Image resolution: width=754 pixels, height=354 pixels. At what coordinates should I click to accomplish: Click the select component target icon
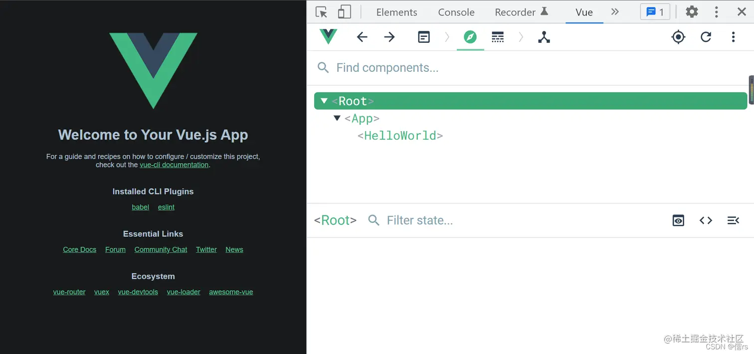678,37
